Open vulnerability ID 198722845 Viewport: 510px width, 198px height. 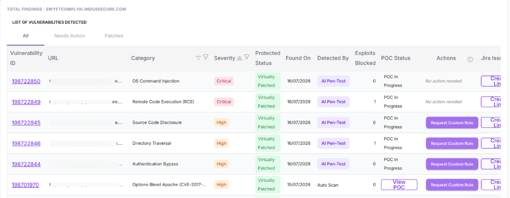pos(26,123)
